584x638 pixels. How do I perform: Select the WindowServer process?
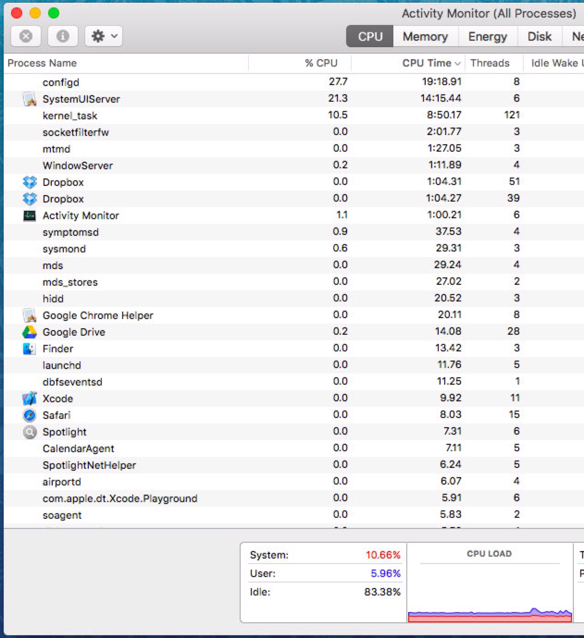[294, 166]
